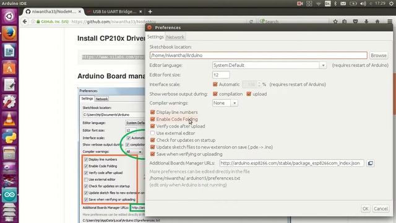Select the niwantha33/NodeM... browser tab

pyautogui.click(x=54, y=12)
